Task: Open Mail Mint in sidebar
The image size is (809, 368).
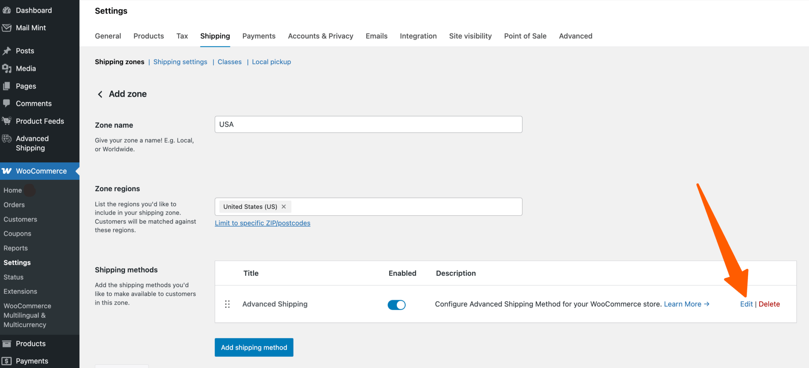Action: (31, 28)
